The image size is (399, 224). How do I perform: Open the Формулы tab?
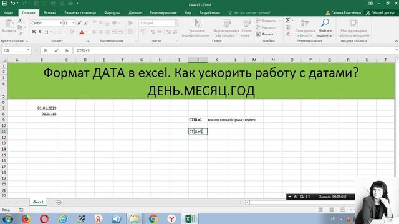click(x=112, y=12)
